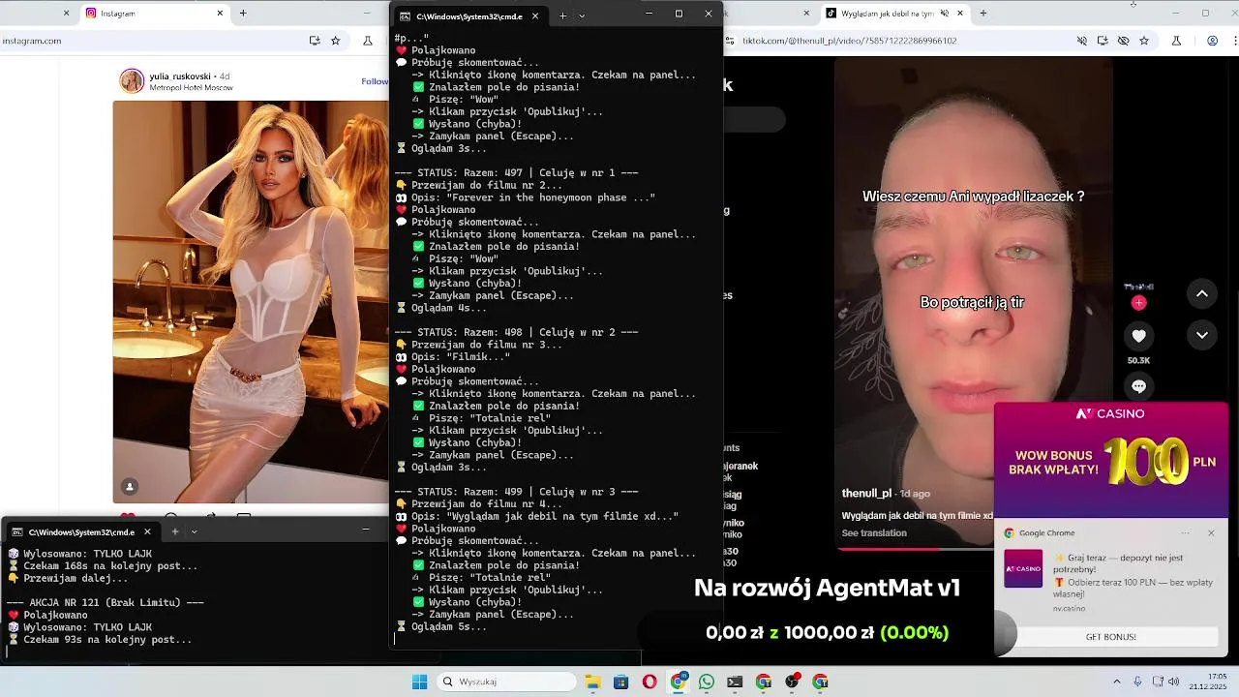Viewport: 1239px width, 697px height.
Task: Show hidden system tray icons
Action: click(x=1117, y=682)
